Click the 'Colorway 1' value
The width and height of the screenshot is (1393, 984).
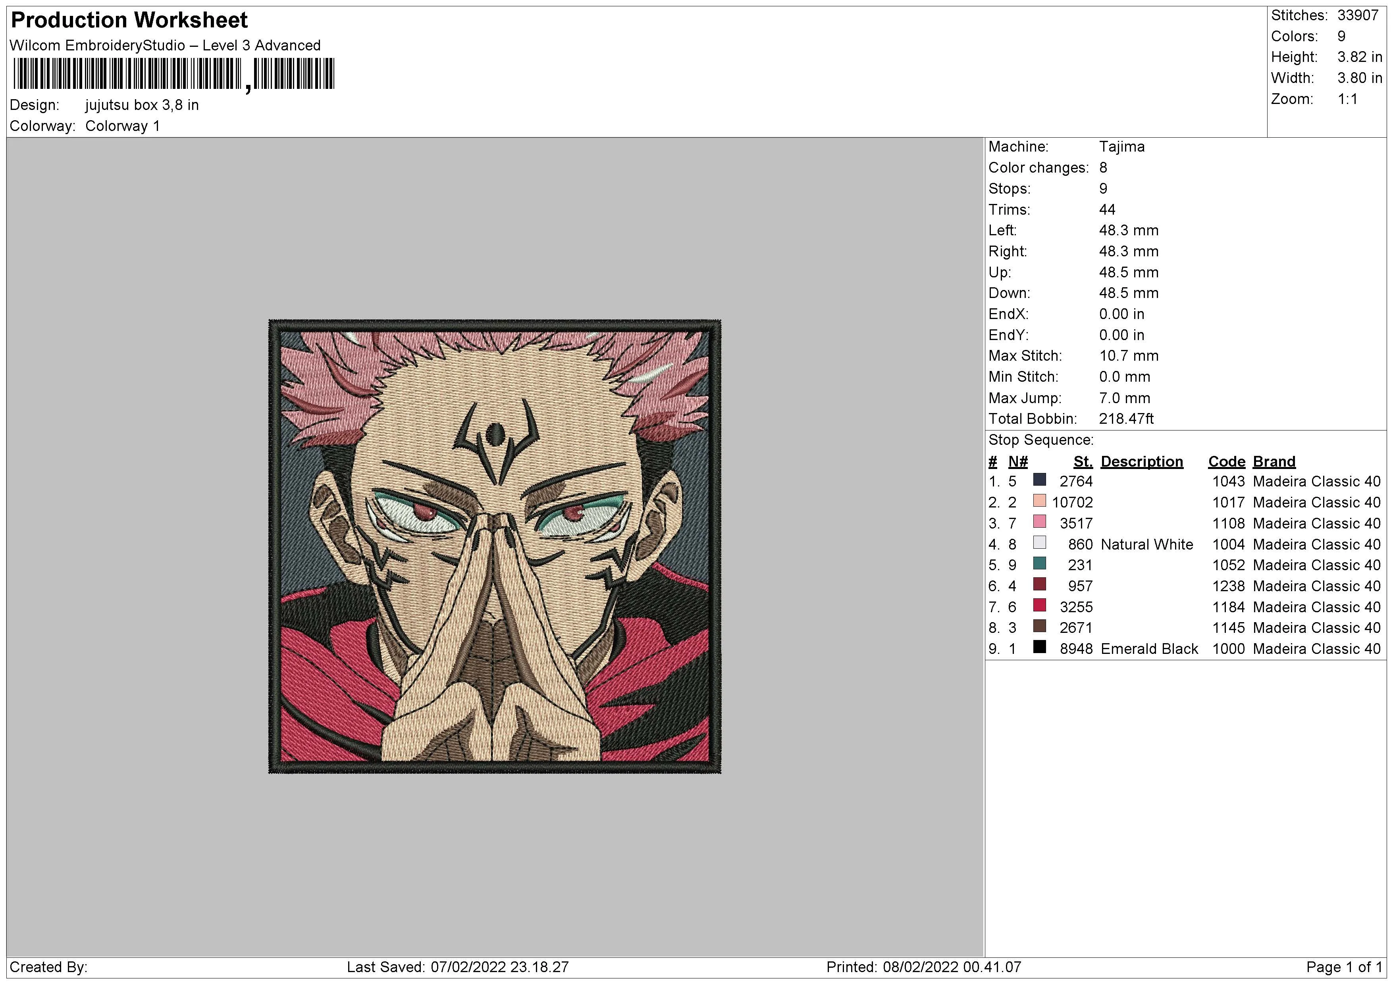pyautogui.click(x=123, y=126)
